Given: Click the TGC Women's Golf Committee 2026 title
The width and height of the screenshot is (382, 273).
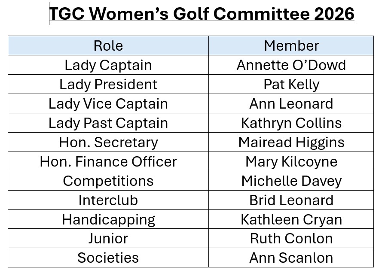Looking at the screenshot, I should tap(202, 14).
